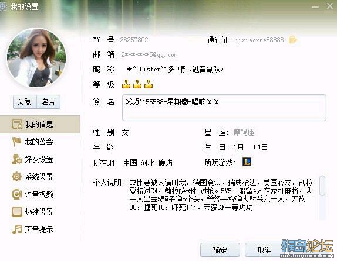Switch to the 头像 avatar tab
337x261 pixels.
[x=25, y=102]
